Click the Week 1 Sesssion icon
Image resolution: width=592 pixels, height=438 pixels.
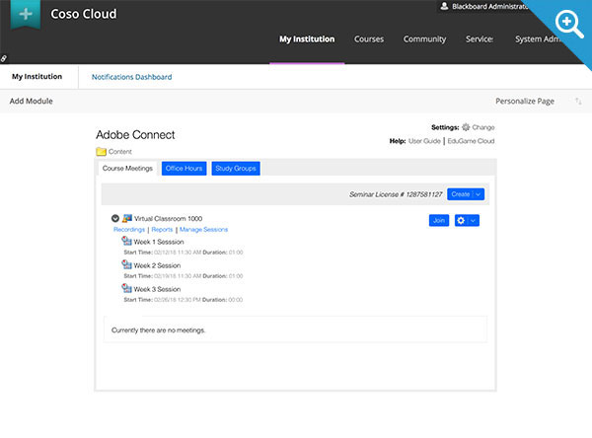coord(126,241)
